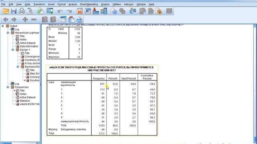Click the Insert Title icon
This screenshot has width=257, height=144.
(71, 20)
